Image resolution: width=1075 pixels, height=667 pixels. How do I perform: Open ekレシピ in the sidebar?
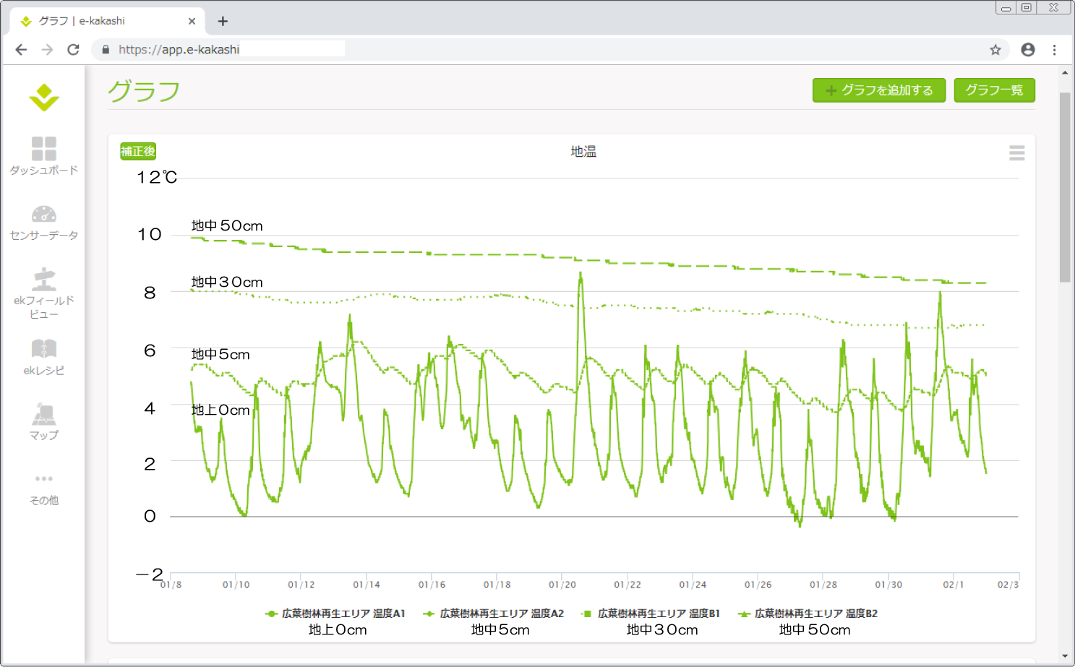(x=44, y=358)
